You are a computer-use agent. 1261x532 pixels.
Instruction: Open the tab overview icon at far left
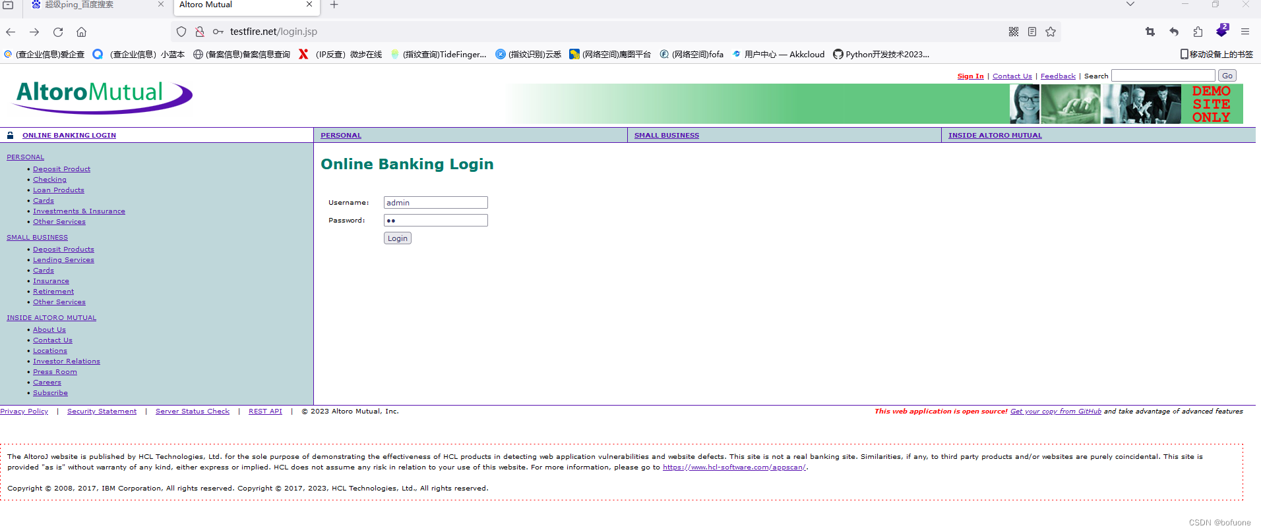pos(8,5)
